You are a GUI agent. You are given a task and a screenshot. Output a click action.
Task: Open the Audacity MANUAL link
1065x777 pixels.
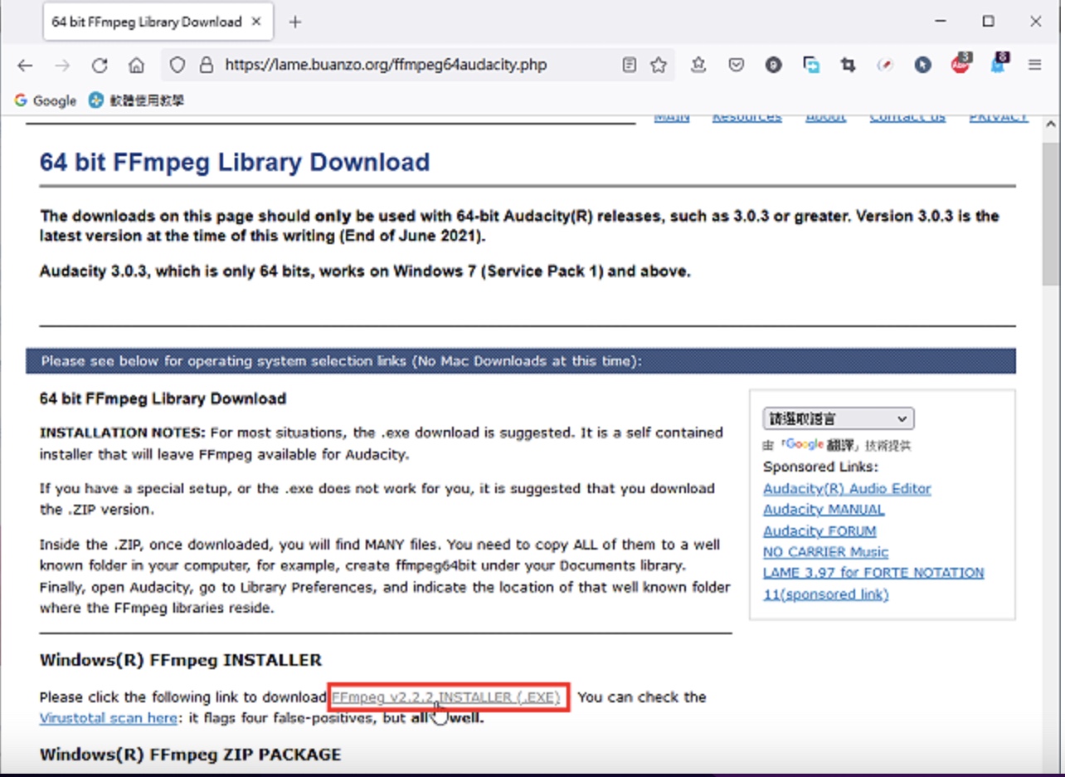tap(824, 510)
